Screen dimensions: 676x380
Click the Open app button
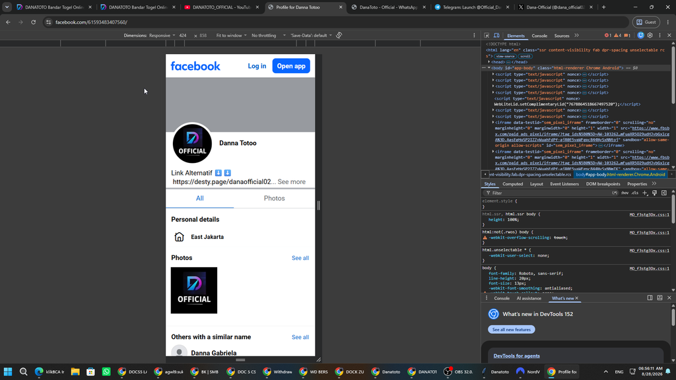[x=291, y=66]
